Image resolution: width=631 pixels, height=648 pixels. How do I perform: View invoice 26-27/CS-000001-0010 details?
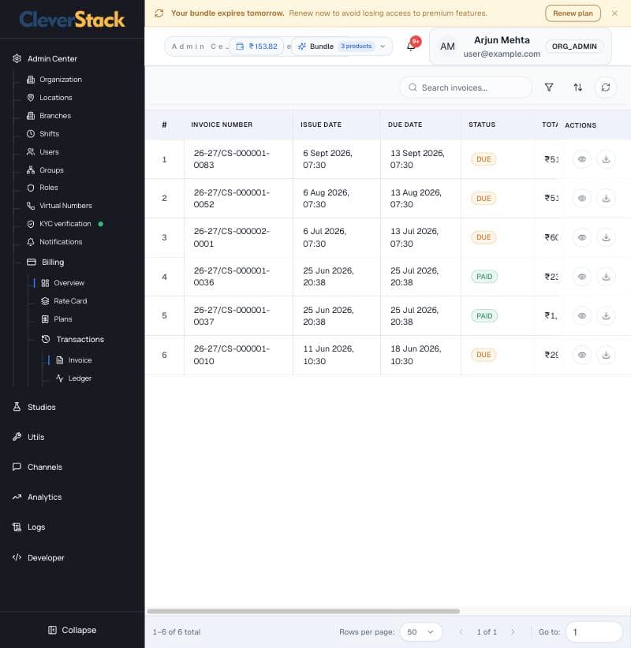pos(582,355)
